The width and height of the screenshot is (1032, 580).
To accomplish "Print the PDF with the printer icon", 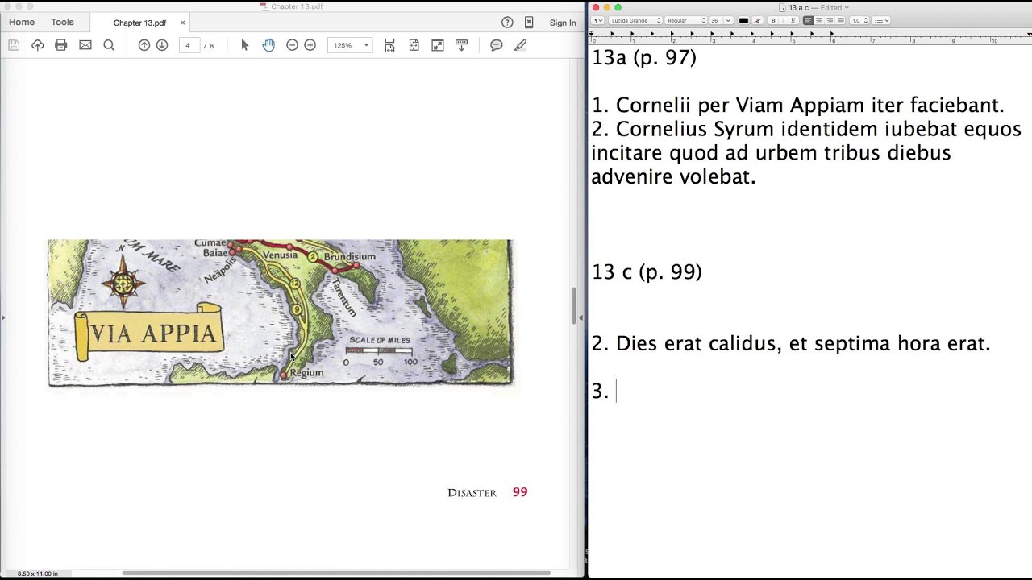I will point(61,45).
